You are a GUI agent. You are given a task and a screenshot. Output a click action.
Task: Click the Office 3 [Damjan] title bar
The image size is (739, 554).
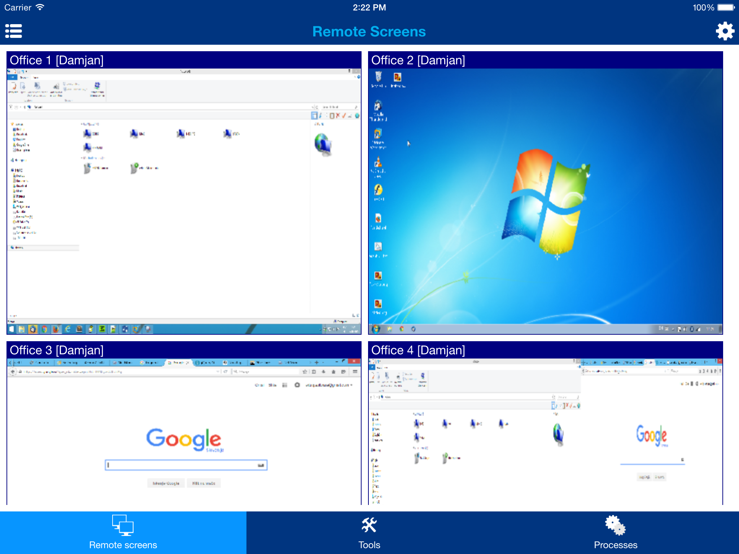(184, 350)
